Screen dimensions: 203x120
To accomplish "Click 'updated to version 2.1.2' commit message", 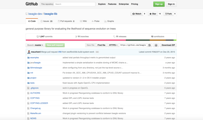I will coord(84,78).
